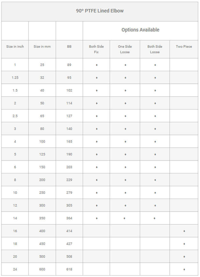Click the Two Piece diamond for size 16
200x277 pixels.
pos(184,231)
